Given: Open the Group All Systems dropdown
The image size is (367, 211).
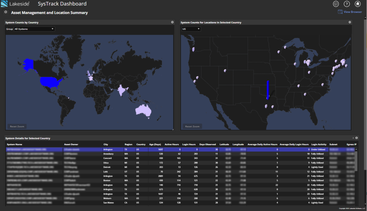Looking at the screenshot, I should 34,29.
